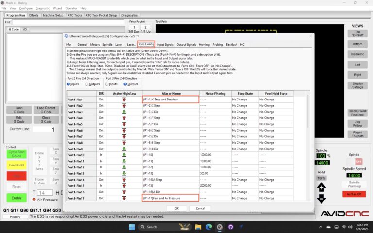Screen dimensions: 373x233
Task: Select Port 2 Pins 2-9 Outputs radio
Action: (87, 84)
